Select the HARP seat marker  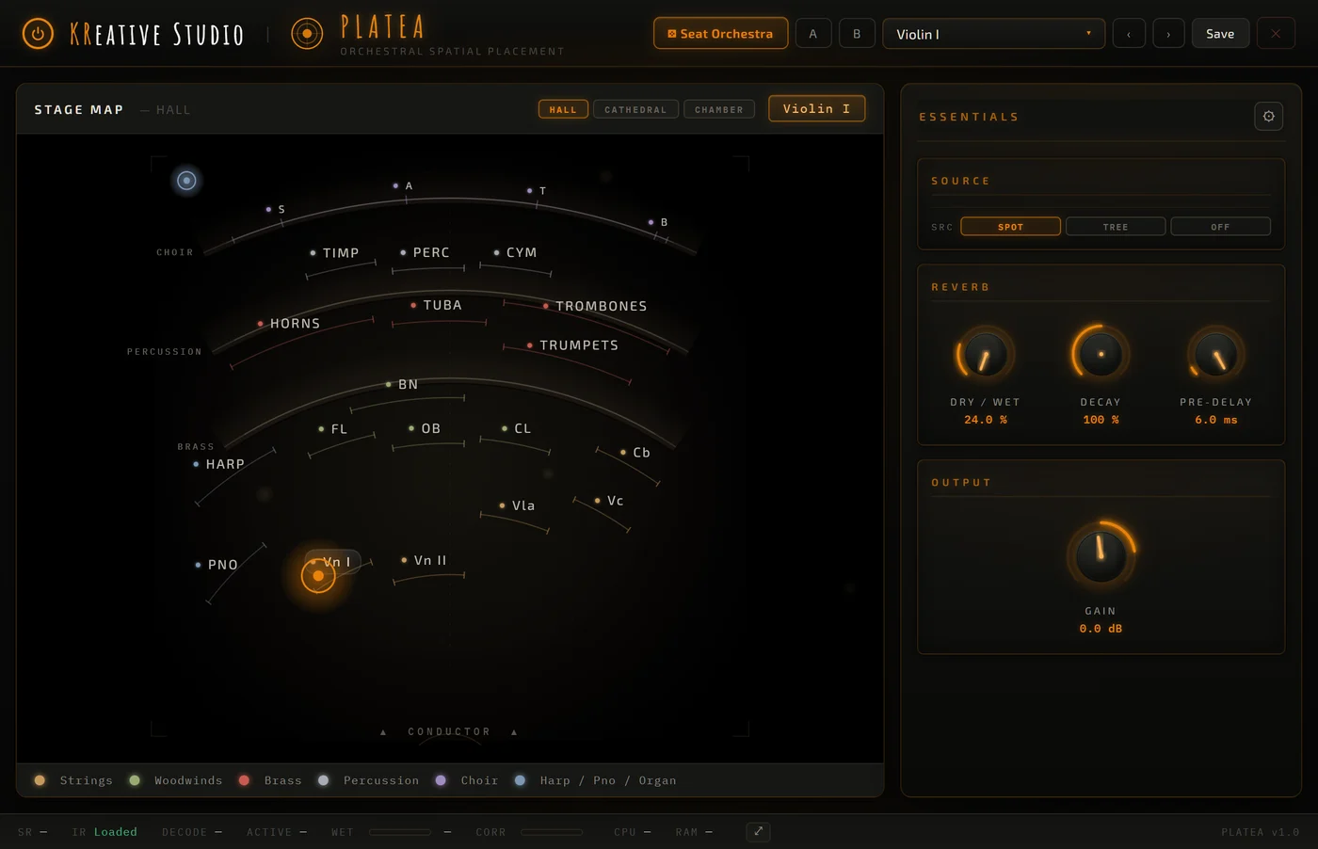196,464
